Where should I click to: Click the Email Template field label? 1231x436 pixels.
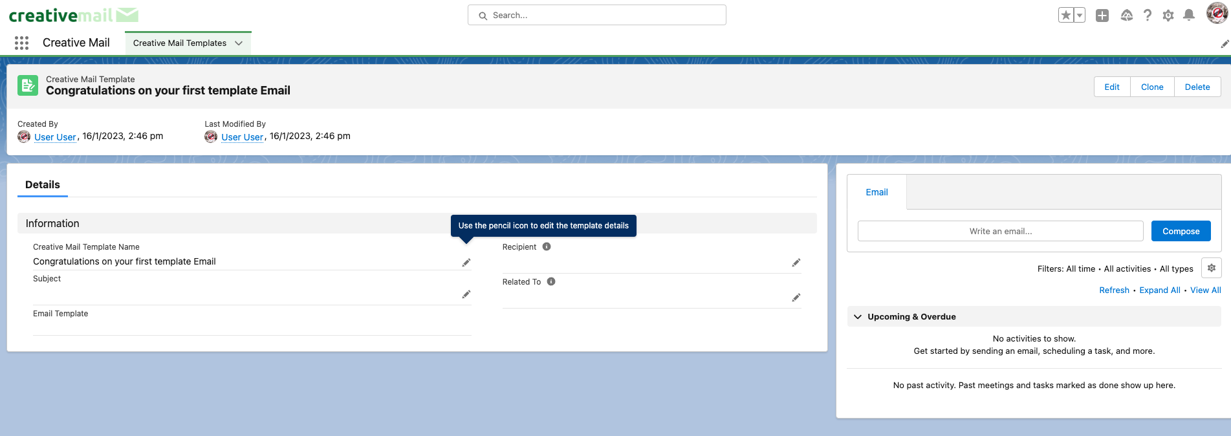point(60,314)
